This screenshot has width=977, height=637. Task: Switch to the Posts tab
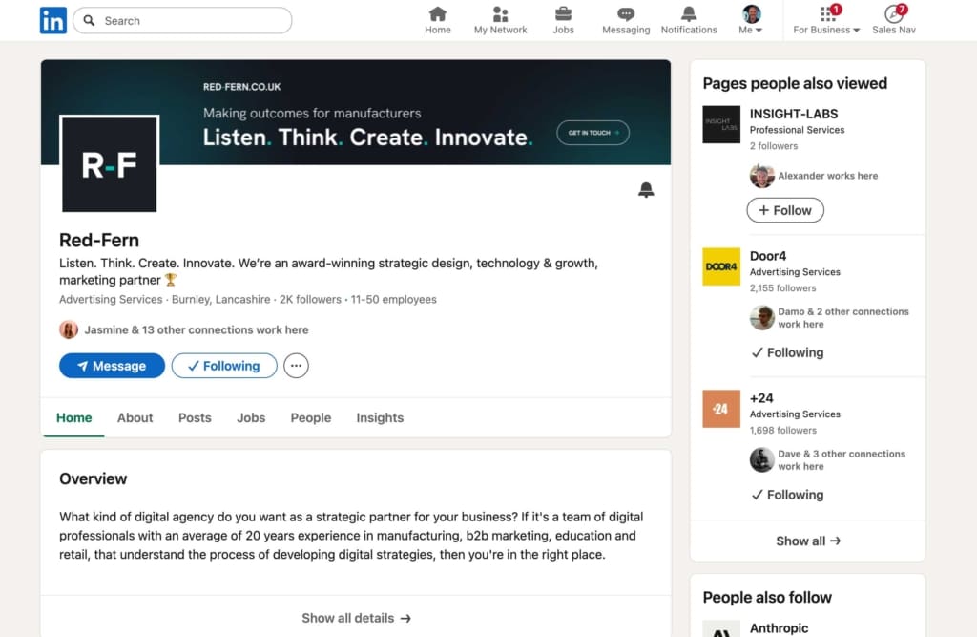tap(195, 417)
